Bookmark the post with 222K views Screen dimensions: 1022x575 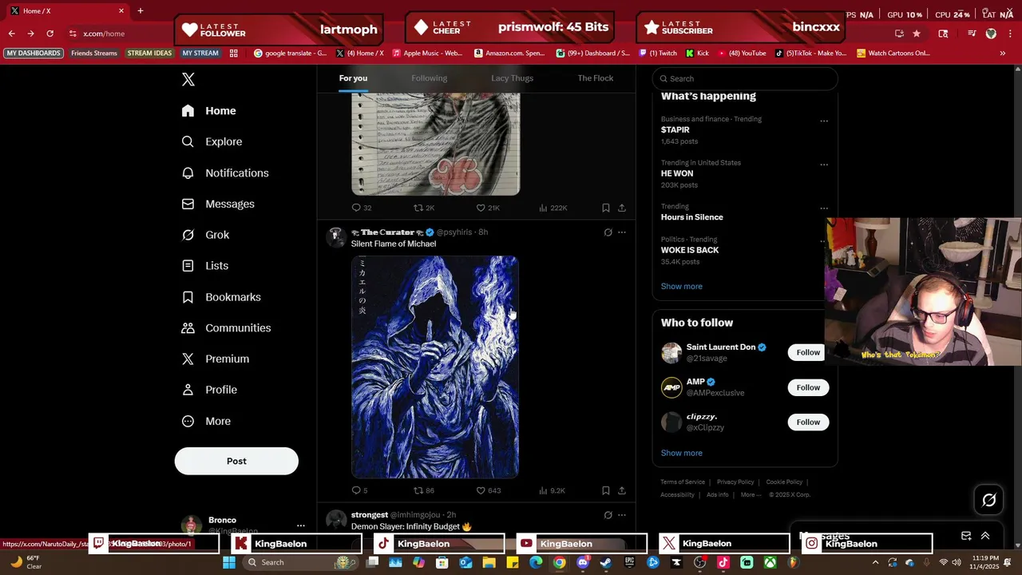606,208
